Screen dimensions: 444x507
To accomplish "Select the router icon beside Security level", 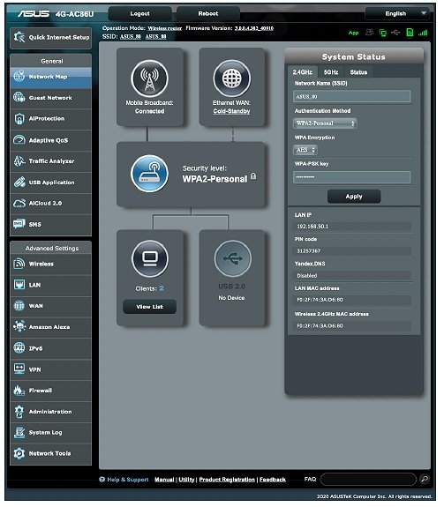I will coord(149,174).
